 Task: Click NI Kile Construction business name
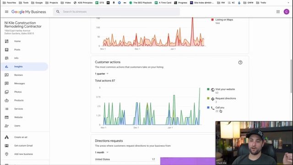(x=23, y=24)
